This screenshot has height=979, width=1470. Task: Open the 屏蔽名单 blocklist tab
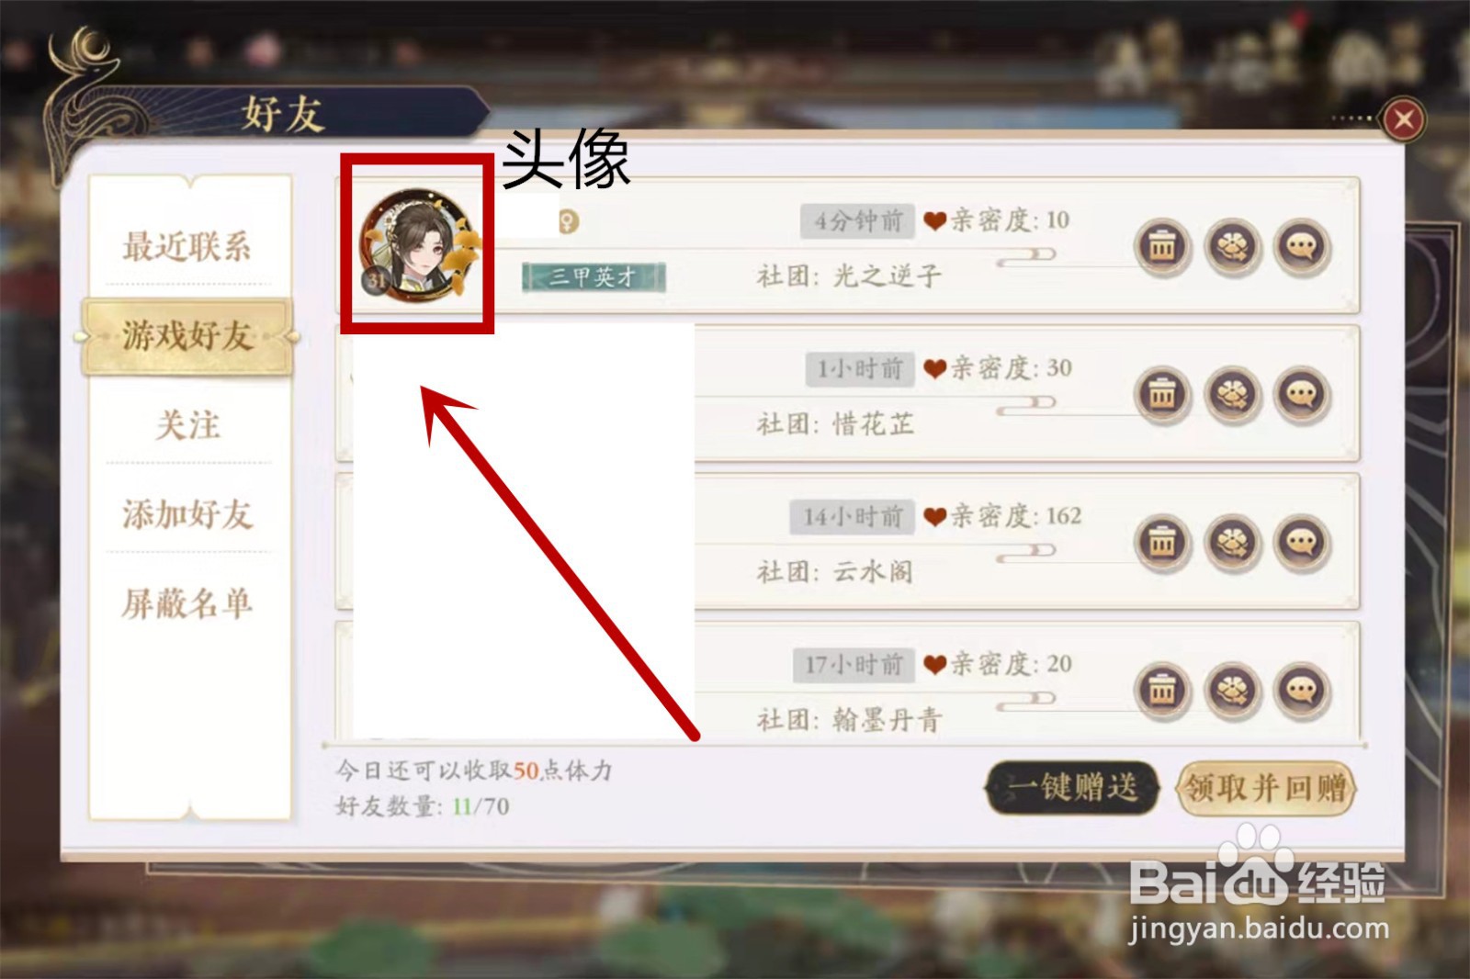coord(187,603)
